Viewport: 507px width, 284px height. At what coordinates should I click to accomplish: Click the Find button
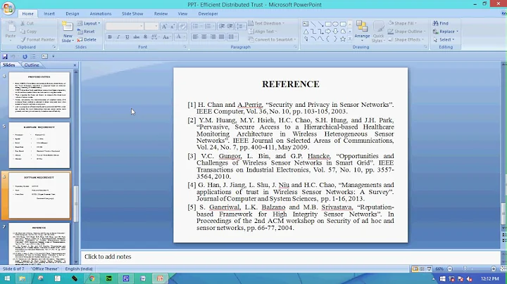(441, 23)
